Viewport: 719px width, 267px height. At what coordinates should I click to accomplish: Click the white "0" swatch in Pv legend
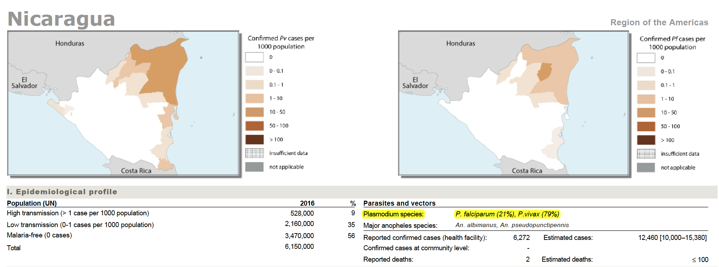point(254,57)
